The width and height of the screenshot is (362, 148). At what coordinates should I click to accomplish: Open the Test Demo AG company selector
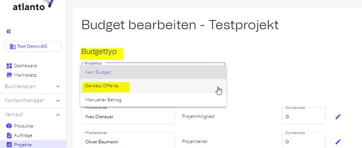(33, 47)
